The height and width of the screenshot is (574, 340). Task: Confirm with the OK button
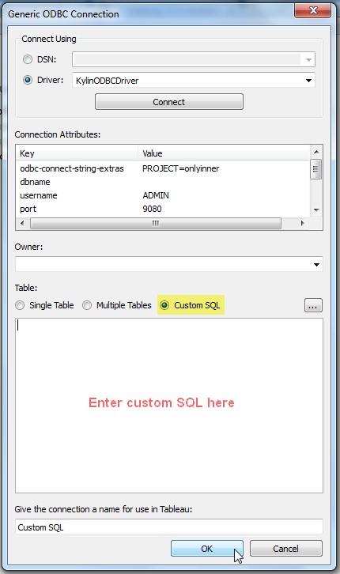point(207,549)
